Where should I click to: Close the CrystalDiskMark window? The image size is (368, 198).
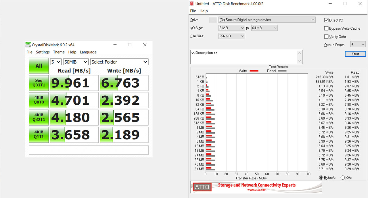[x=145, y=45]
